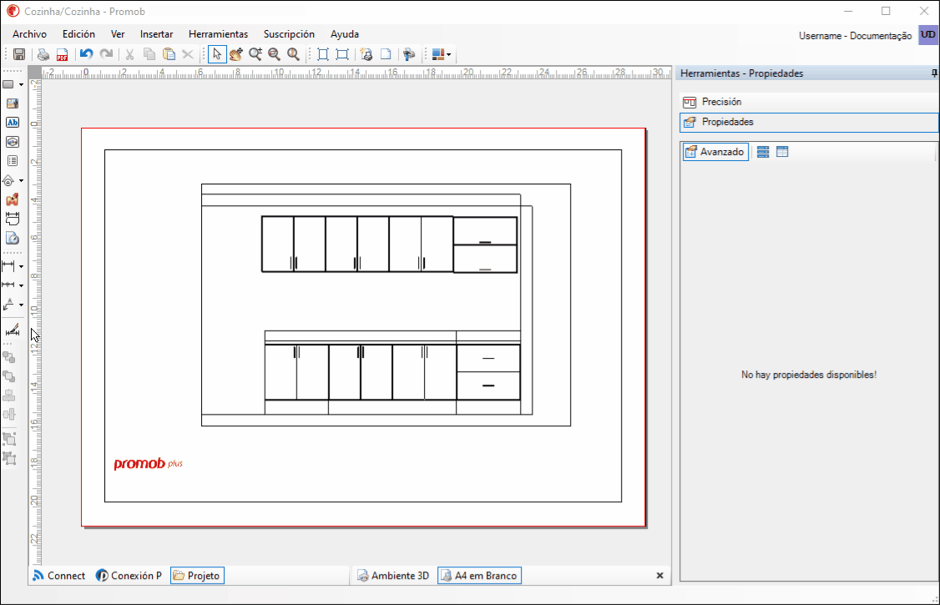Click the align vertically icon

[9, 414]
